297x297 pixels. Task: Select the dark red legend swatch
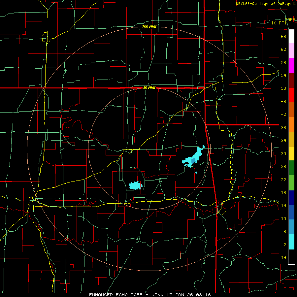click(291, 81)
